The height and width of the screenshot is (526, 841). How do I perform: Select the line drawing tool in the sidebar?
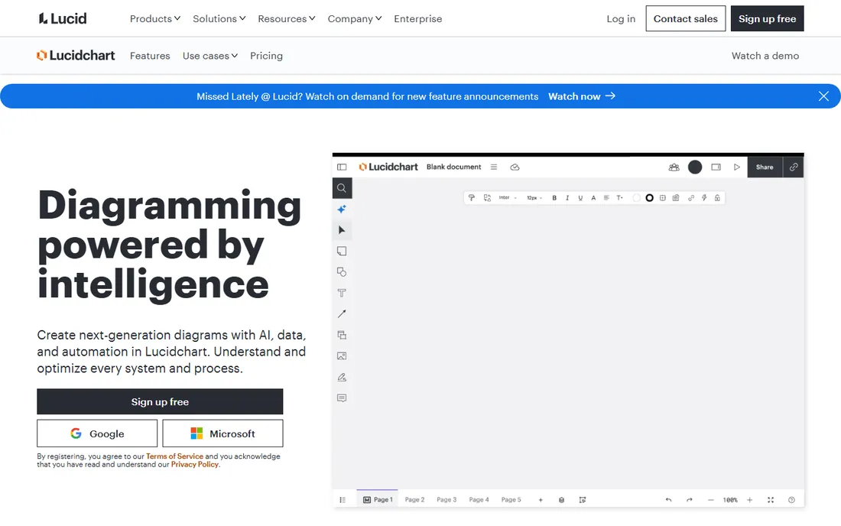pos(342,313)
